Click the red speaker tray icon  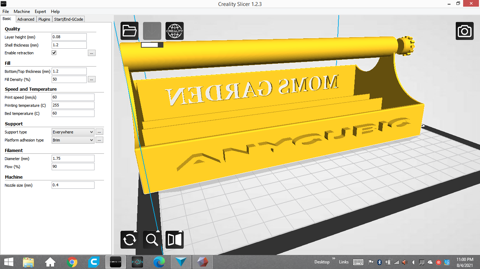tap(405, 262)
